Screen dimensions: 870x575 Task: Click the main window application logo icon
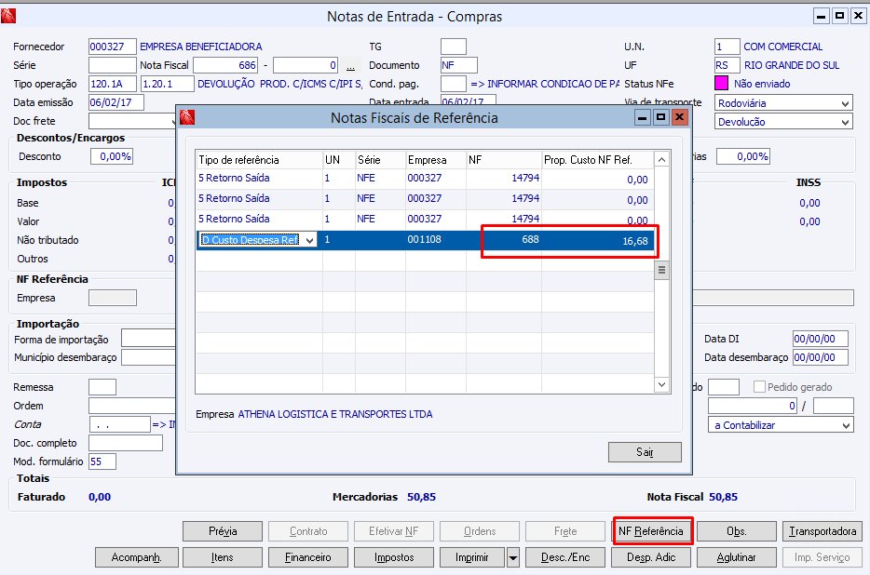point(8,16)
